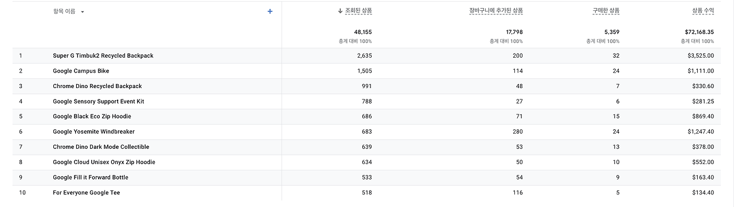Click revenue cell $281.25
Screen dimensions: 734x207
click(703, 101)
